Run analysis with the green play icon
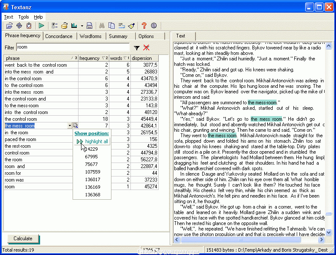Image resolution: width=336 pixels, height=255 pixels. coord(41,26)
